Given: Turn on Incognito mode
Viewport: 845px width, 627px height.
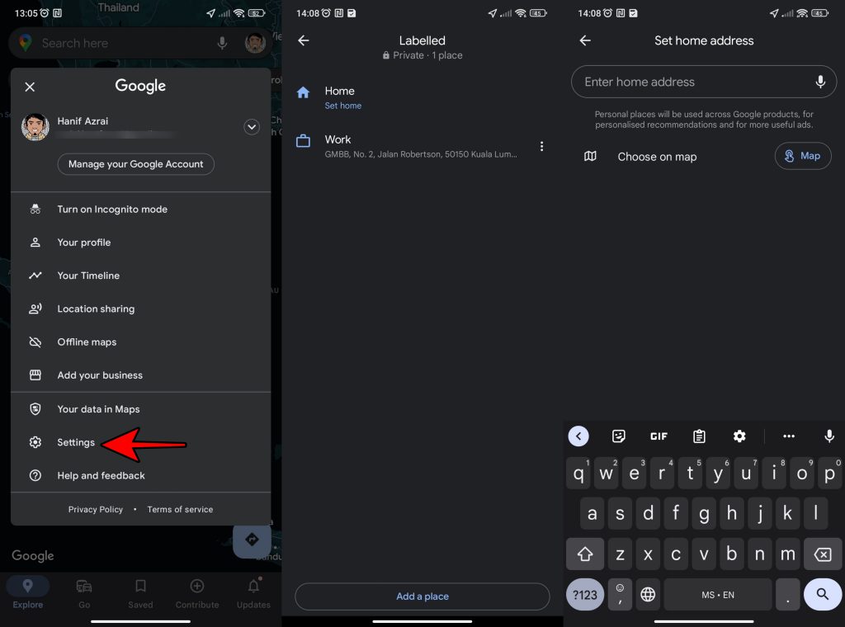Looking at the screenshot, I should pos(140,210).
